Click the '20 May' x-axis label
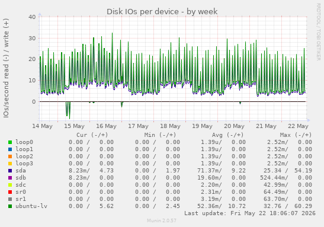324x227 pixels. pyautogui.click(x=235, y=126)
